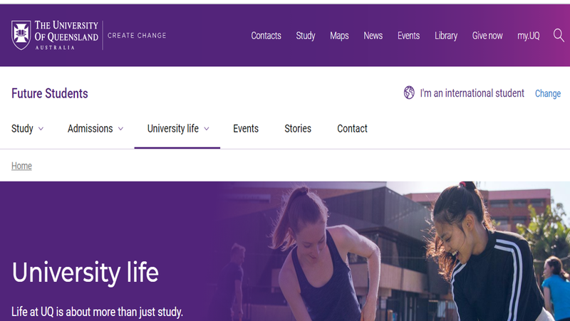
Task: Click the hero photo of exercising students
Action: [393, 251]
